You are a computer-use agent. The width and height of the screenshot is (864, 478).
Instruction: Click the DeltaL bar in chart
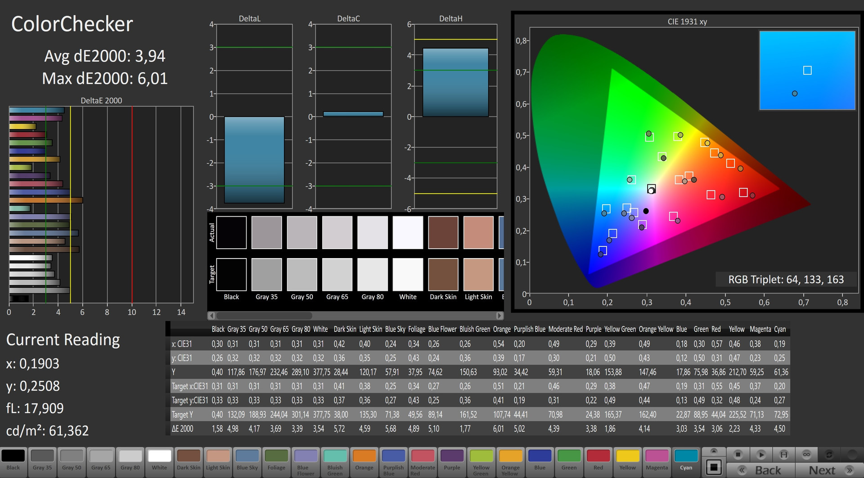point(254,160)
